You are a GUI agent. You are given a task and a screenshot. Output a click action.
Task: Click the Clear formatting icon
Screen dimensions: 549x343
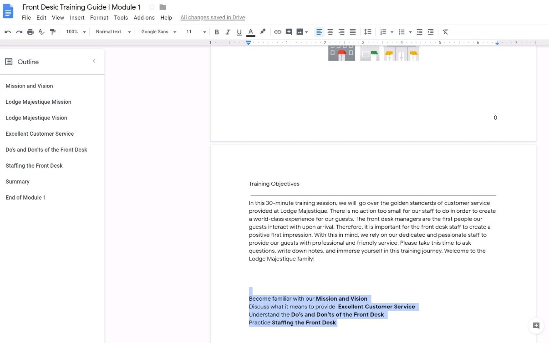[445, 32]
